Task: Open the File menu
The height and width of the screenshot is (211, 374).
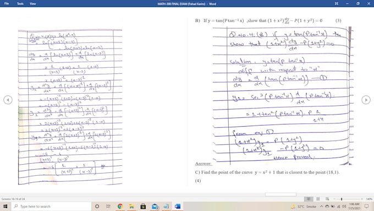Action: [7, 4]
